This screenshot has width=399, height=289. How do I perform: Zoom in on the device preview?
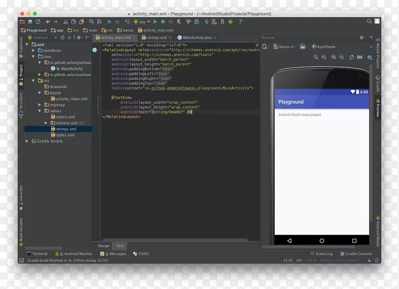333,57
